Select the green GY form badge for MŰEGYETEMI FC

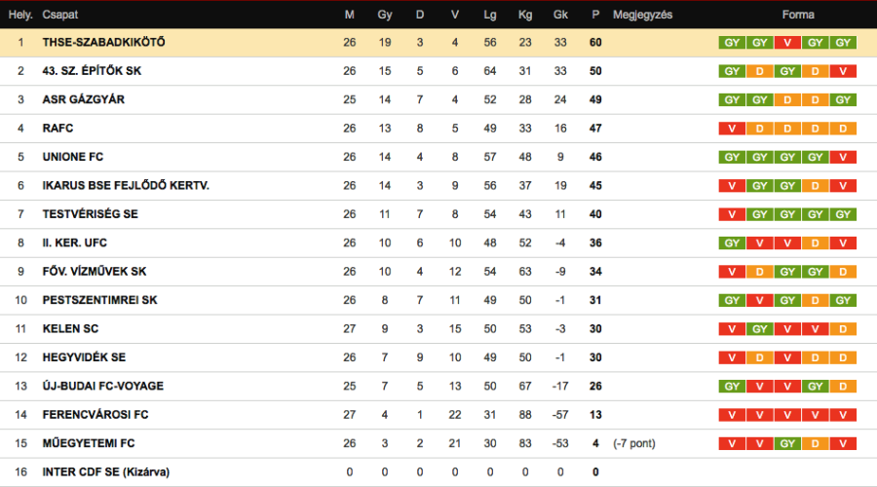click(787, 444)
